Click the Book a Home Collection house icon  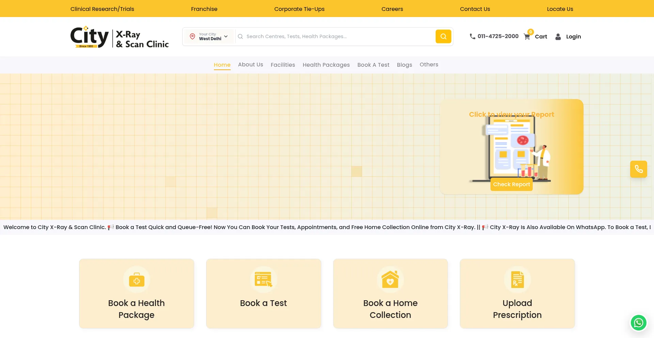[390, 280]
